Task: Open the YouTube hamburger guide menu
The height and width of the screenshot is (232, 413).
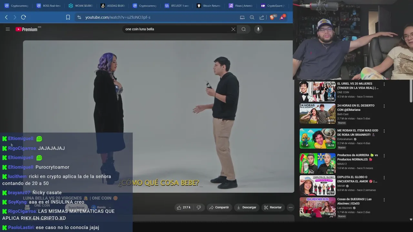Action: pos(8,29)
